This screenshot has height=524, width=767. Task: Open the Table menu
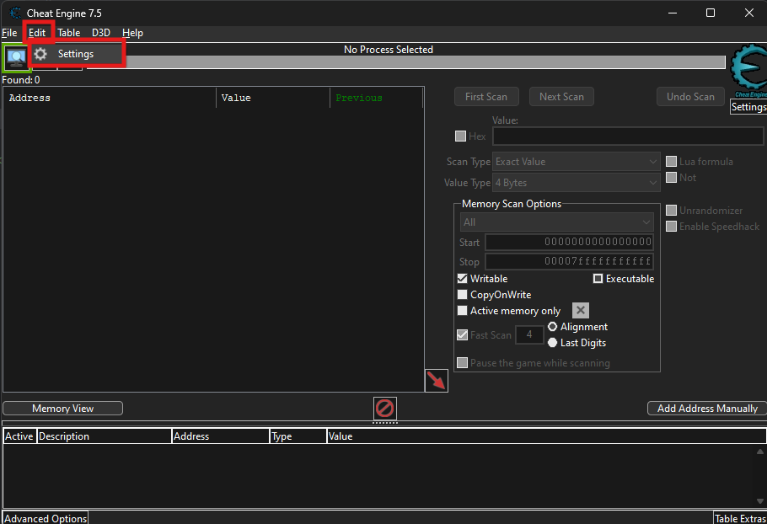coord(68,33)
